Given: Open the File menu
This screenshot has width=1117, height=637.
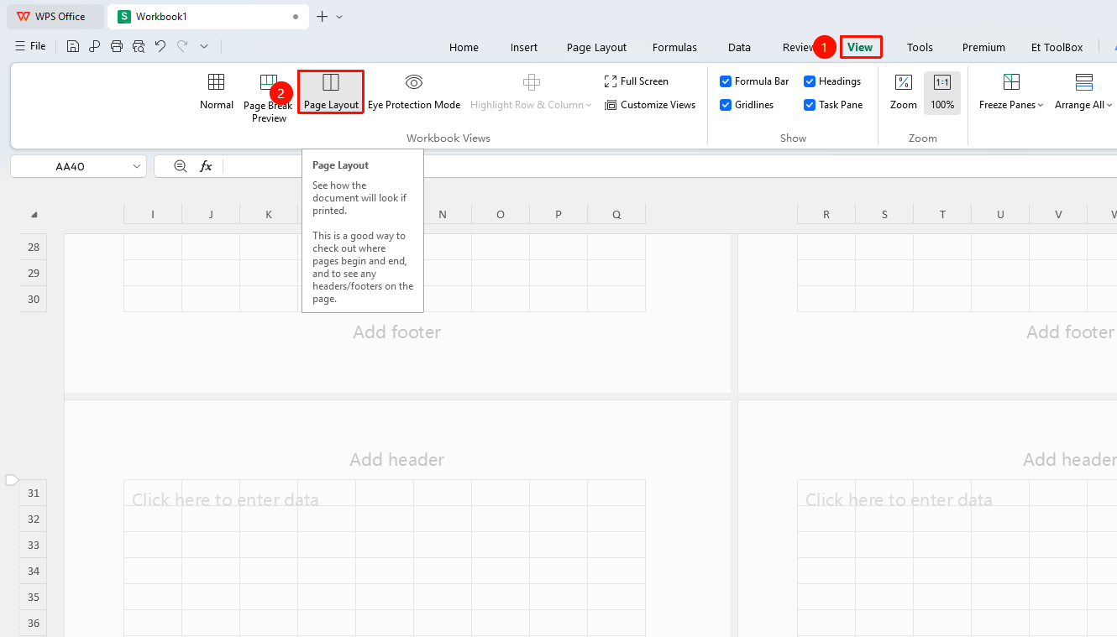Looking at the screenshot, I should (30, 46).
